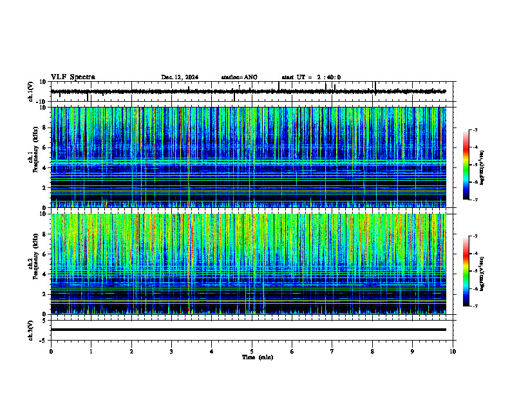Click the "station=ANG" header label
Screen dimensions: 510x394
pyautogui.click(x=240, y=77)
